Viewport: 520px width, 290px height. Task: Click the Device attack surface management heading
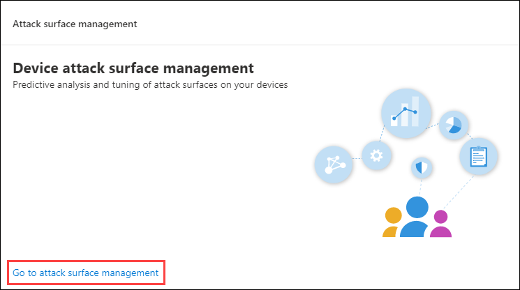click(133, 68)
